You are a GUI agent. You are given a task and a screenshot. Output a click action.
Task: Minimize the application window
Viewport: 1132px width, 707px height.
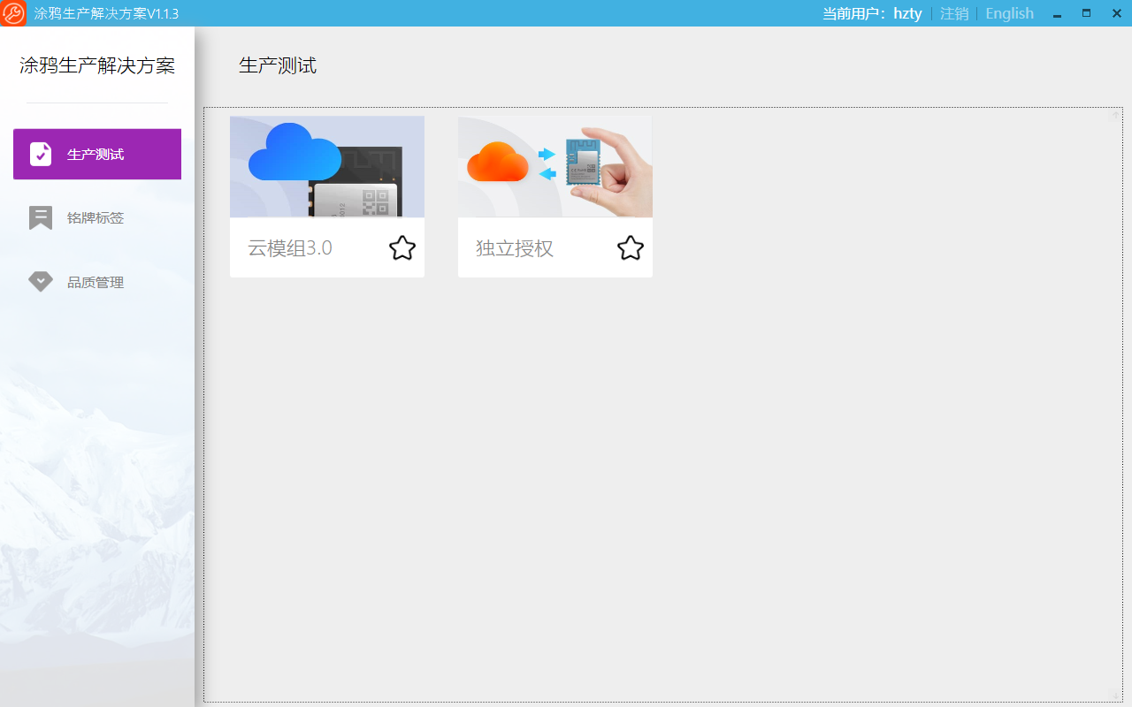[x=1057, y=13]
